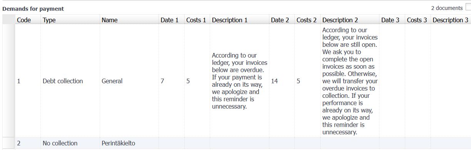Click the Description 1 text about overdue invoices
The image size is (471, 150).
click(239, 81)
